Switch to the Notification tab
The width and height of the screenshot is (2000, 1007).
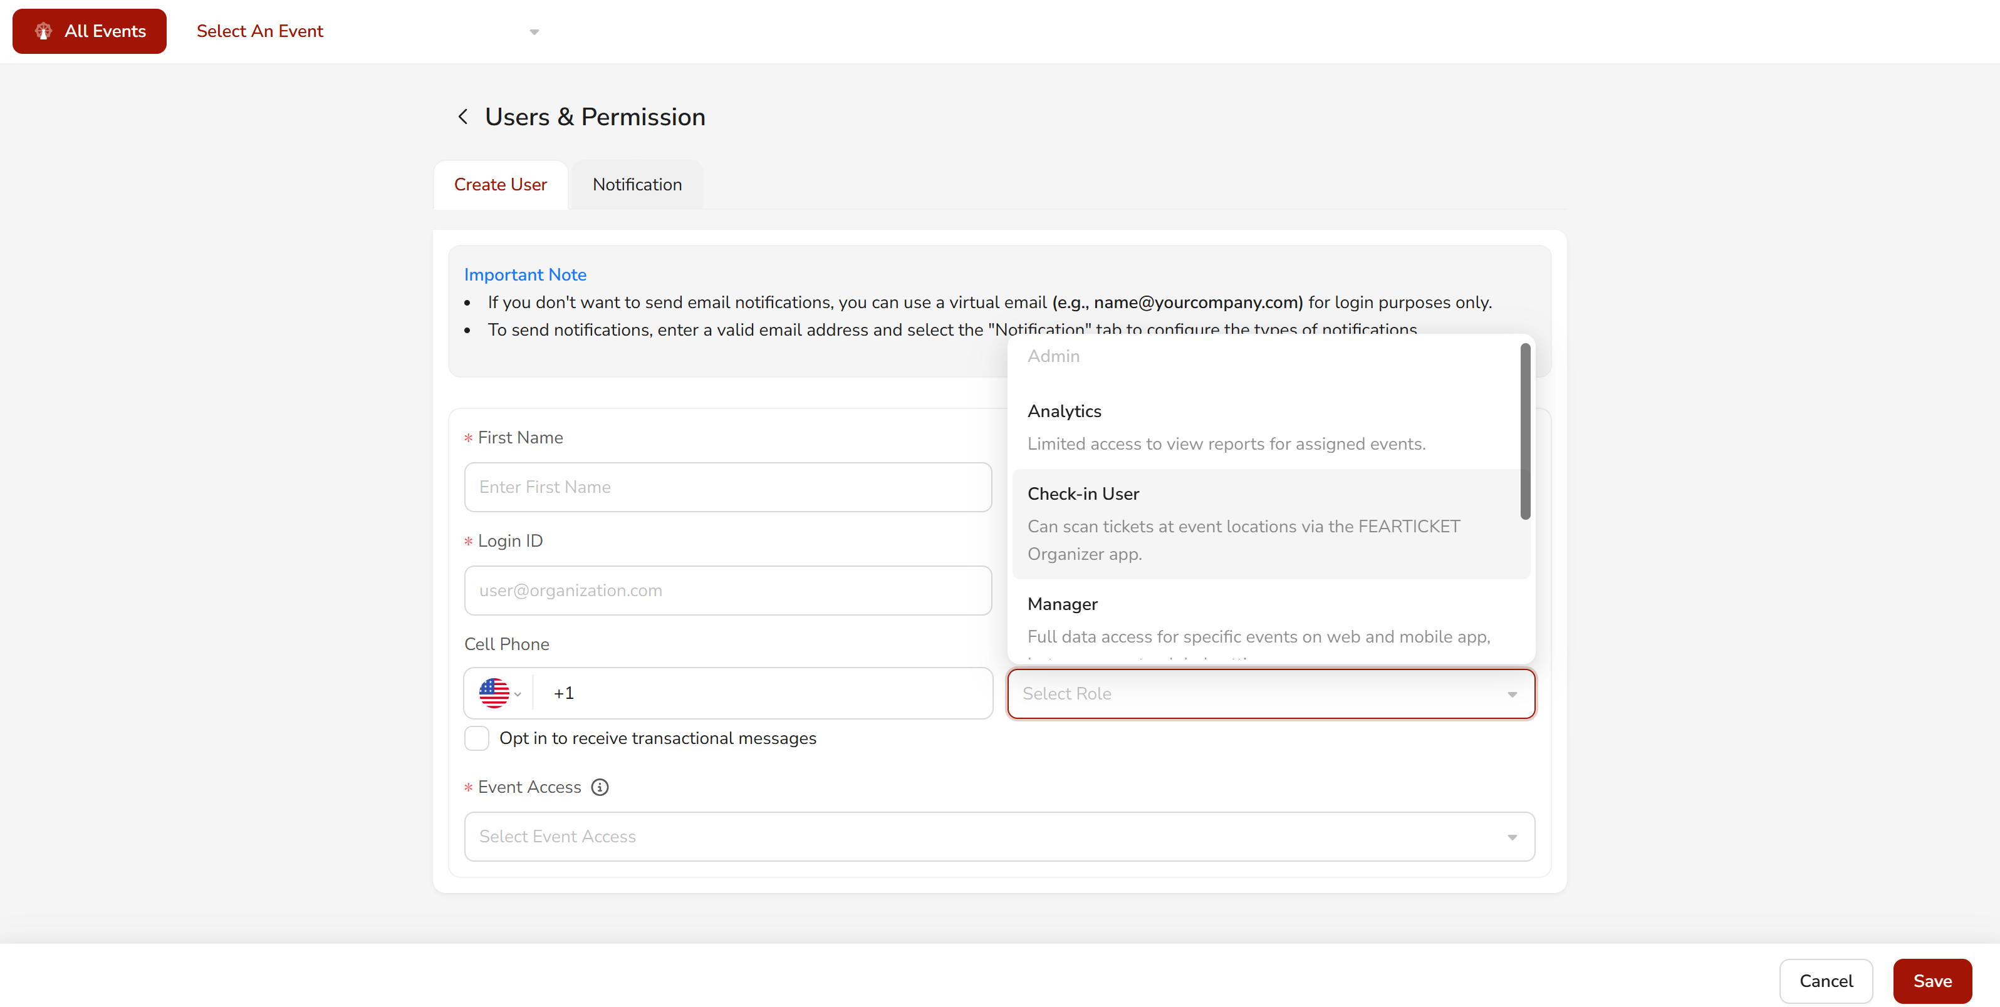(x=637, y=185)
